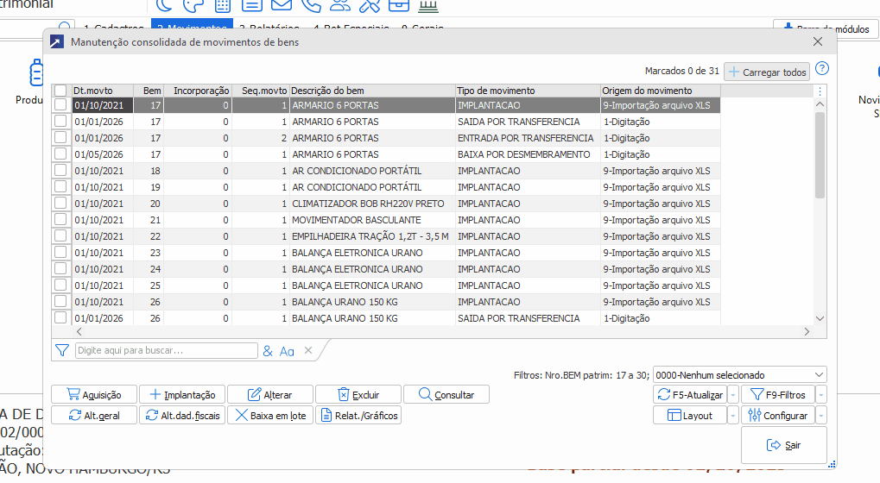Open Relat./Gráficos report button
Screen dimensions: 880x483
point(358,415)
